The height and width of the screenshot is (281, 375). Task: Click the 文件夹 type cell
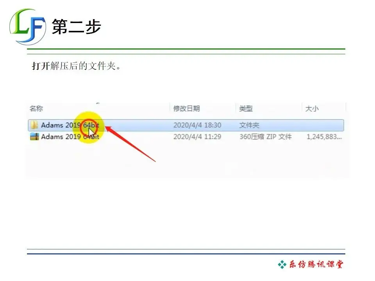249,125
